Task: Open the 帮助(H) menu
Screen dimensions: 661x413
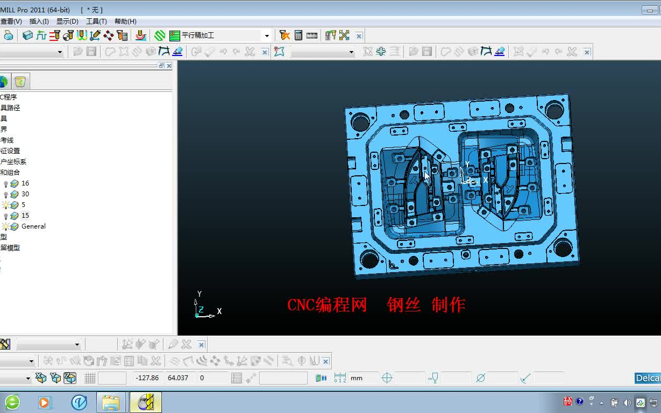Action: point(125,22)
